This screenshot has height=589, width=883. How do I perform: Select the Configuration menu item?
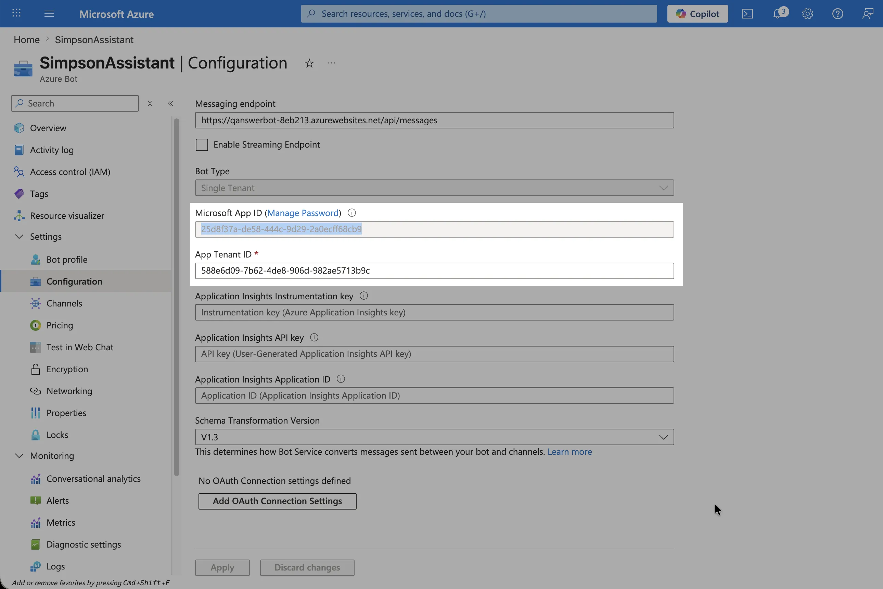(x=86, y=281)
